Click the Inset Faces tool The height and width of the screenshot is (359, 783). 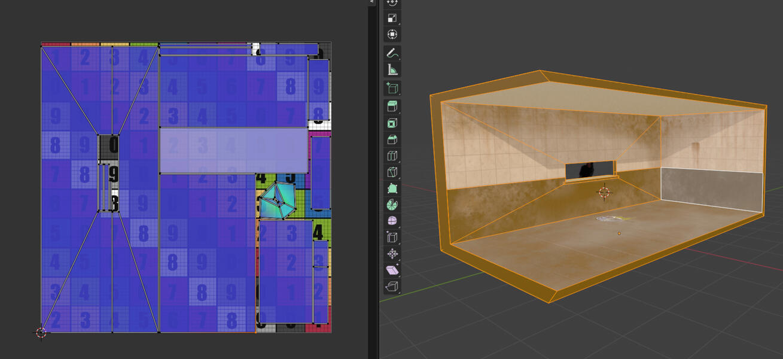[x=392, y=123]
